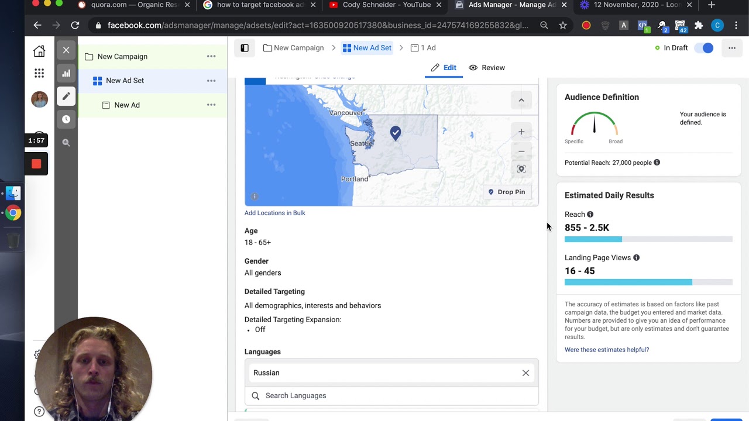Screen dimensions: 749x421
Task: Select New Ad in the tree
Action: pos(127,105)
